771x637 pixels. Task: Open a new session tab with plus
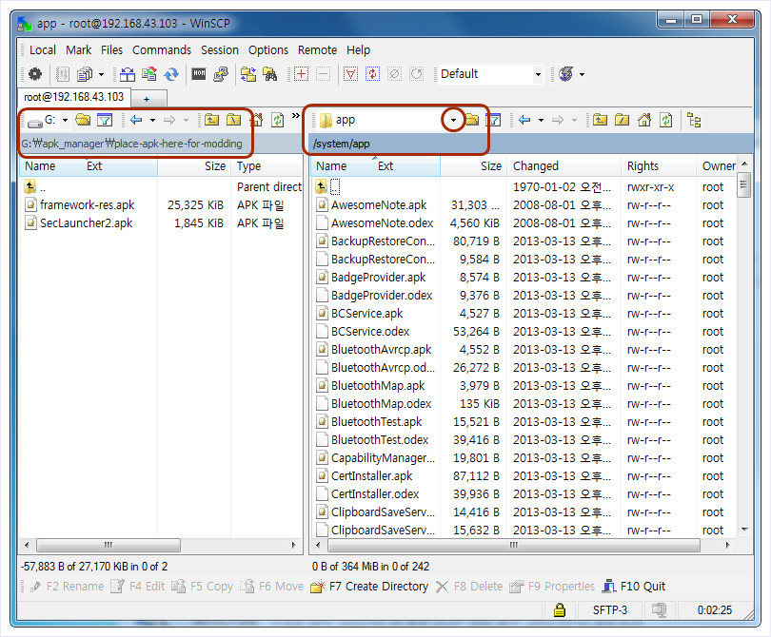pyautogui.click(x=148, y=98)
